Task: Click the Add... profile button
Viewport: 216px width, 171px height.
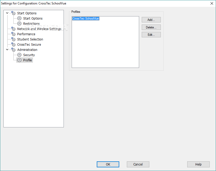Action: (x=151, y=20)
